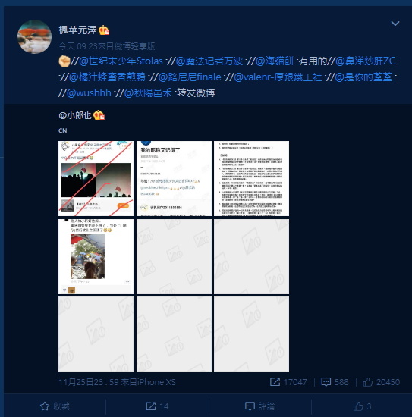This screenshot has height=417, width=412.
Task: Click the crown badge beside @小郎也
Action: pyautogui.click(x=99, y=115)
